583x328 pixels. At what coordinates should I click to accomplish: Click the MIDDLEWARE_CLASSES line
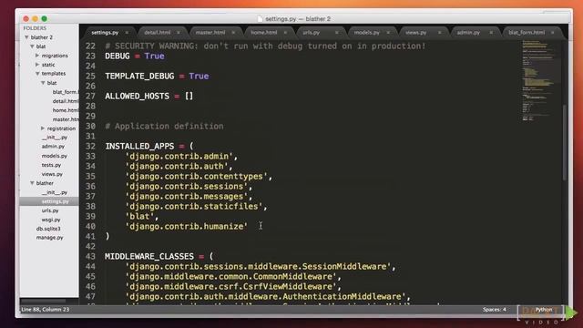coord(159,257)
